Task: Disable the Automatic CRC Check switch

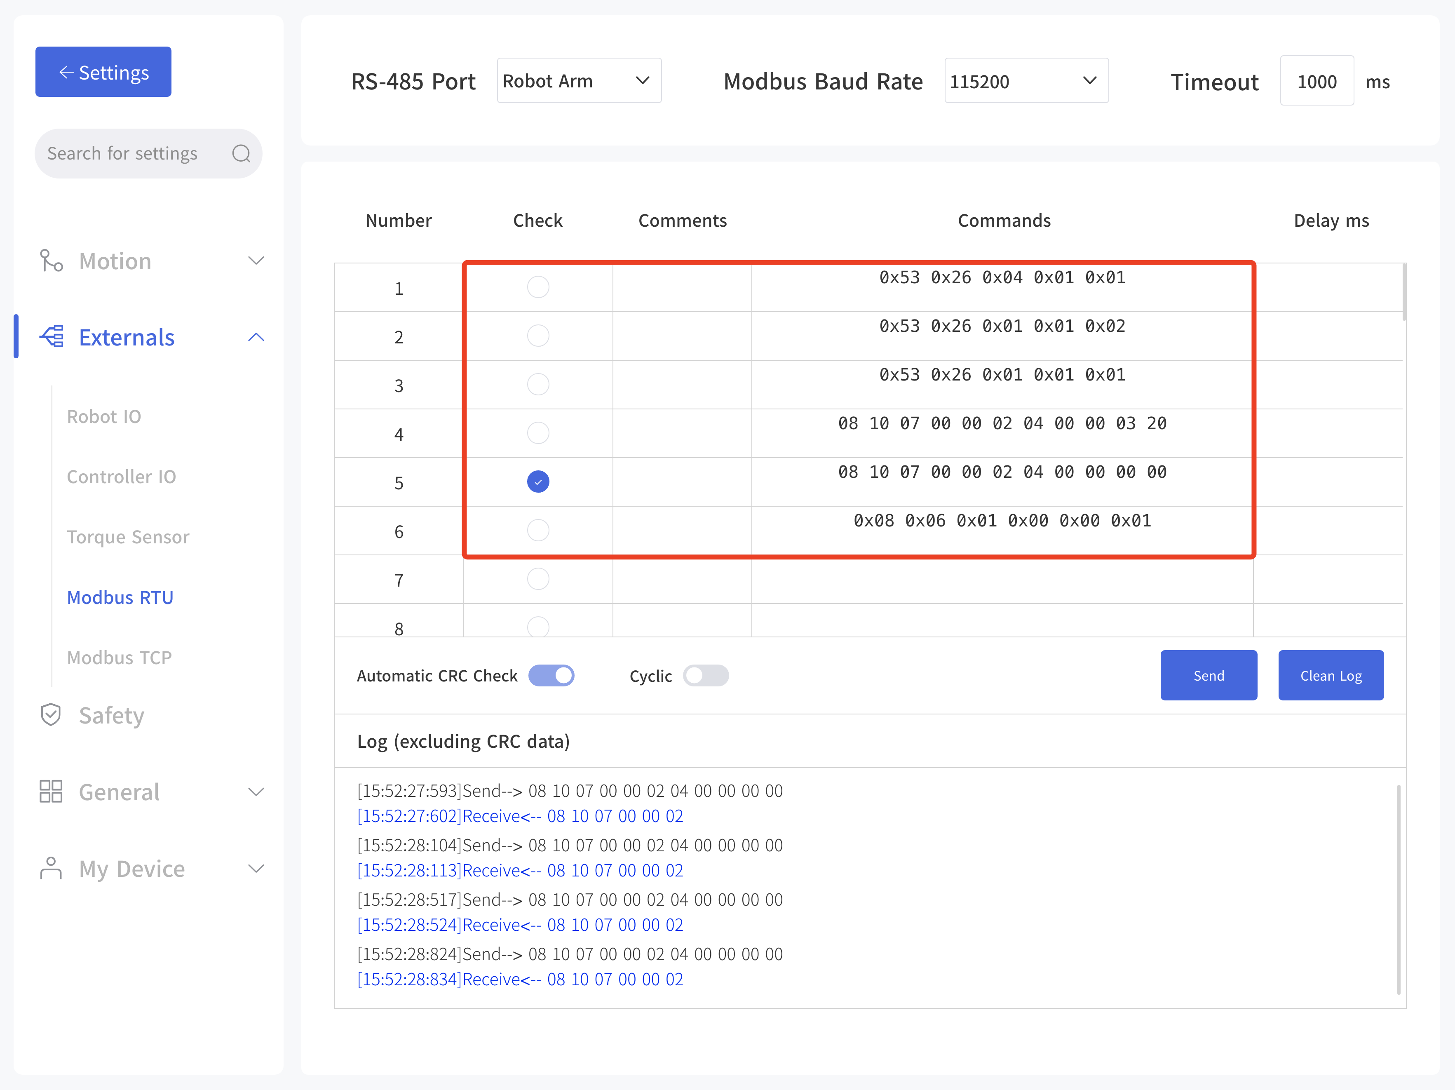Action: pos(551,676)
